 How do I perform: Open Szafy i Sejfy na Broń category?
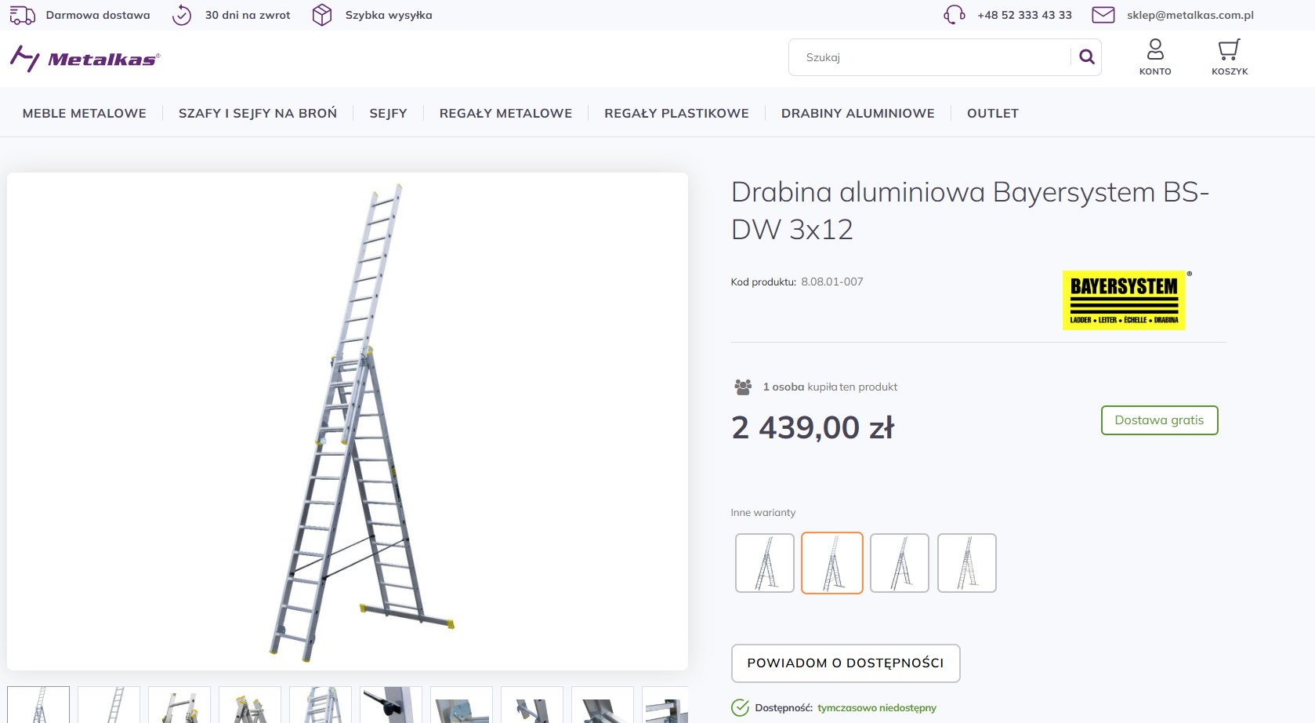click(x=258, y=113)
